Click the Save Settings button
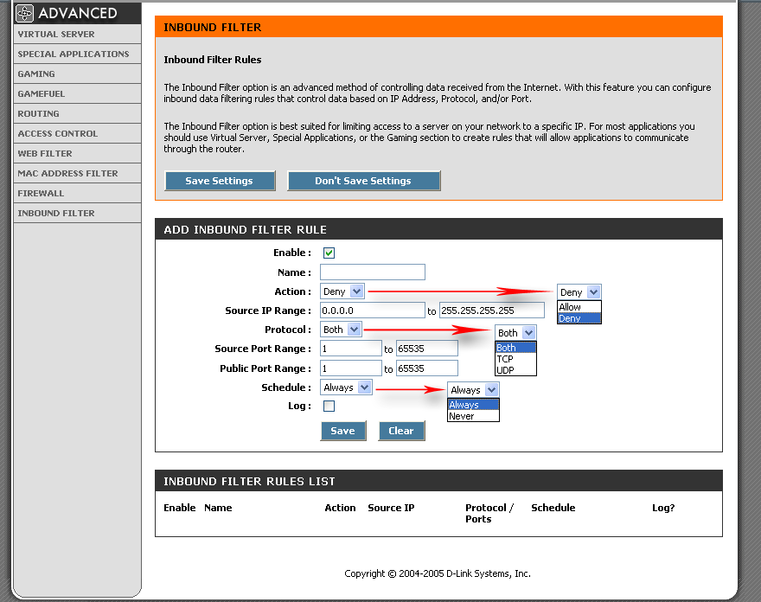761x602 pixels. pos(220,181)
